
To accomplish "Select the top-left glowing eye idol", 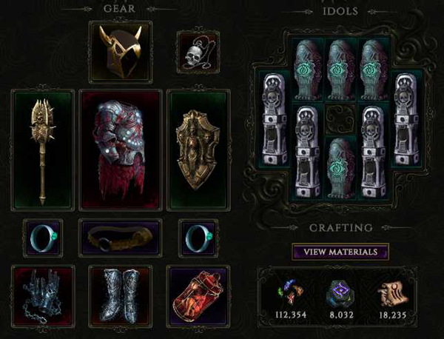I will point(308,70).
